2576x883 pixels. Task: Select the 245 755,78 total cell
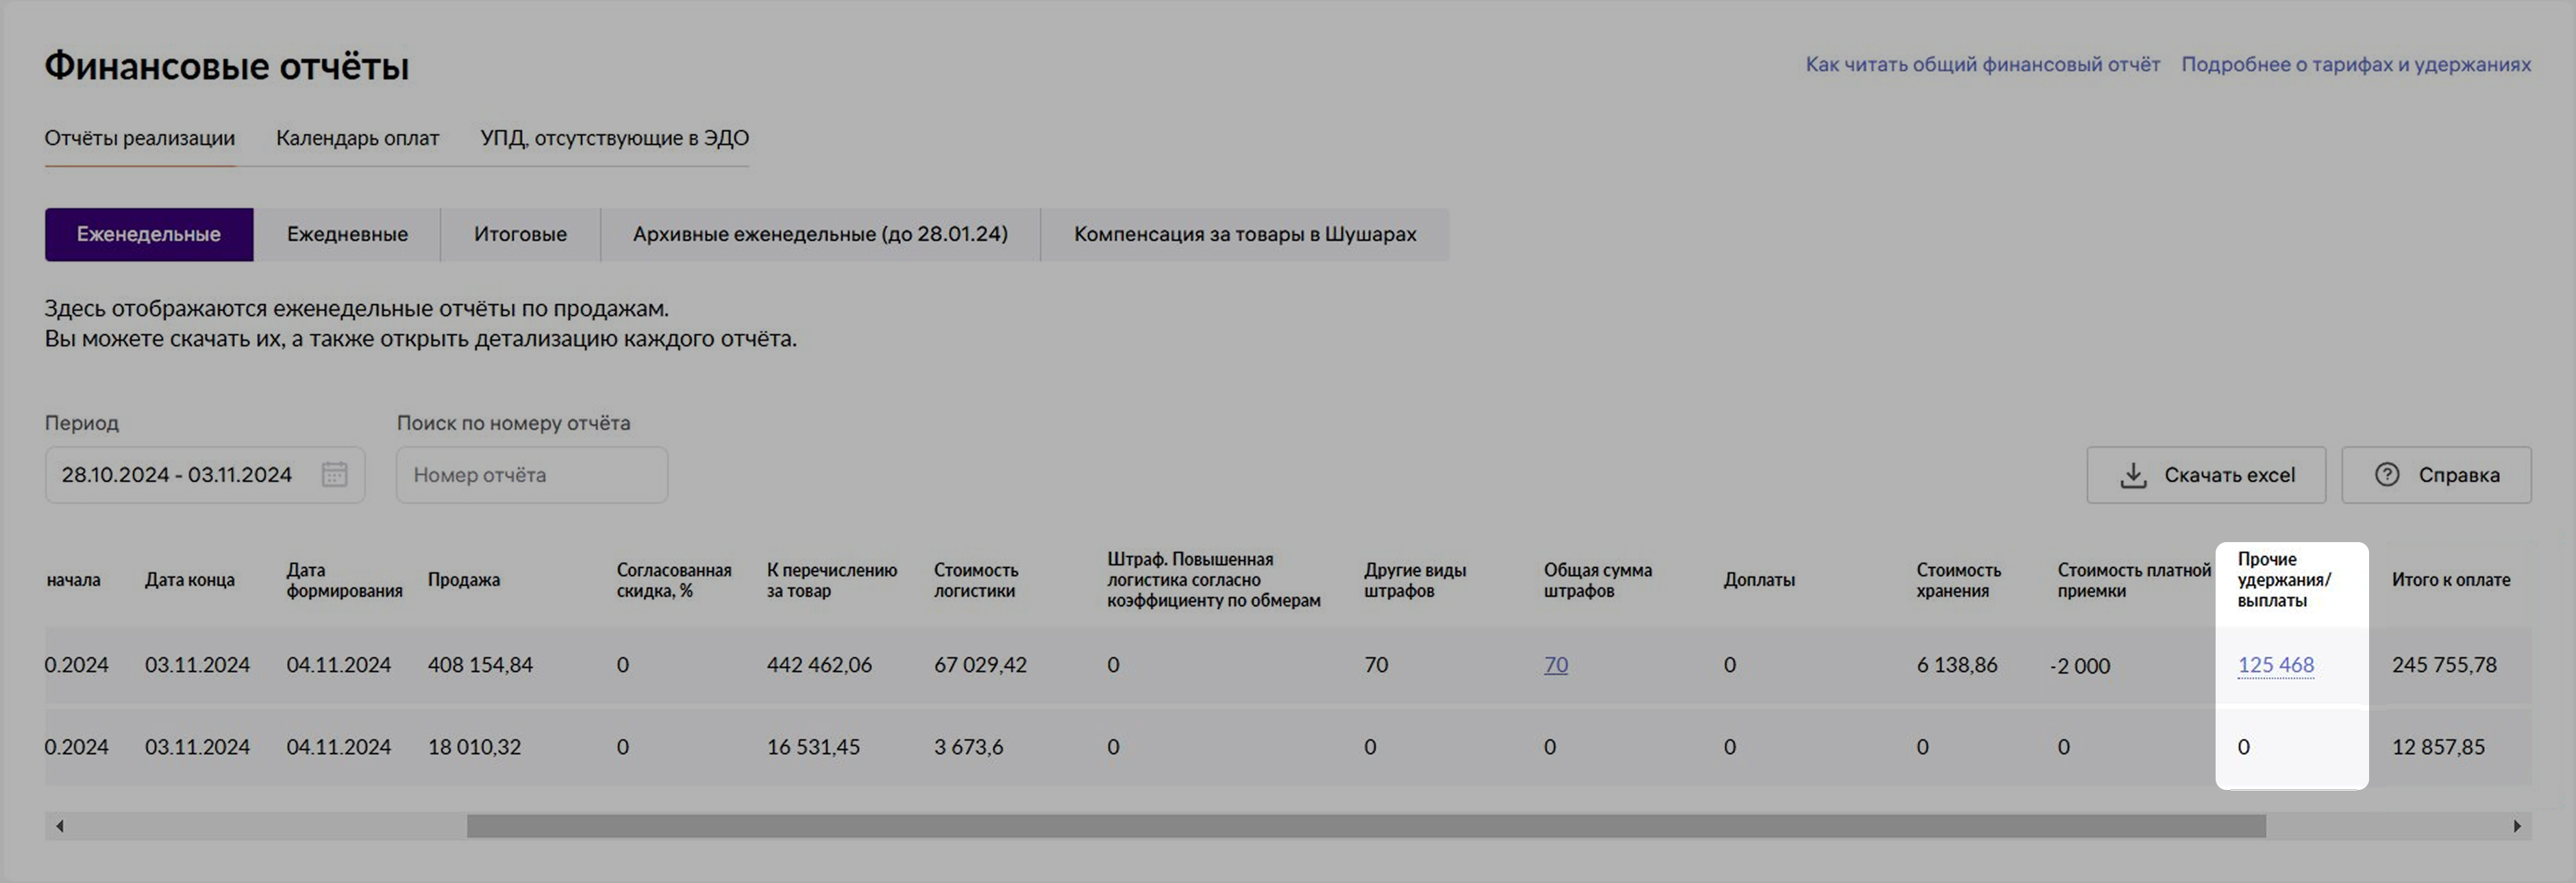tap(2444, 665)
